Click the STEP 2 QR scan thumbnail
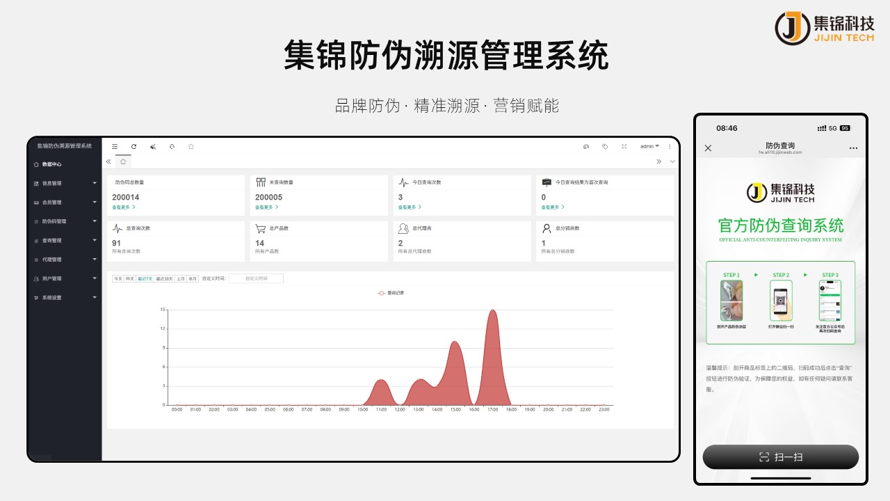890x501 pixels. 781,301
